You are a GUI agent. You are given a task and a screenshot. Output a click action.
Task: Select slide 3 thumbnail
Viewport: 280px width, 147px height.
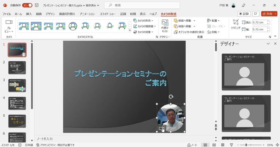pos(17,86)
